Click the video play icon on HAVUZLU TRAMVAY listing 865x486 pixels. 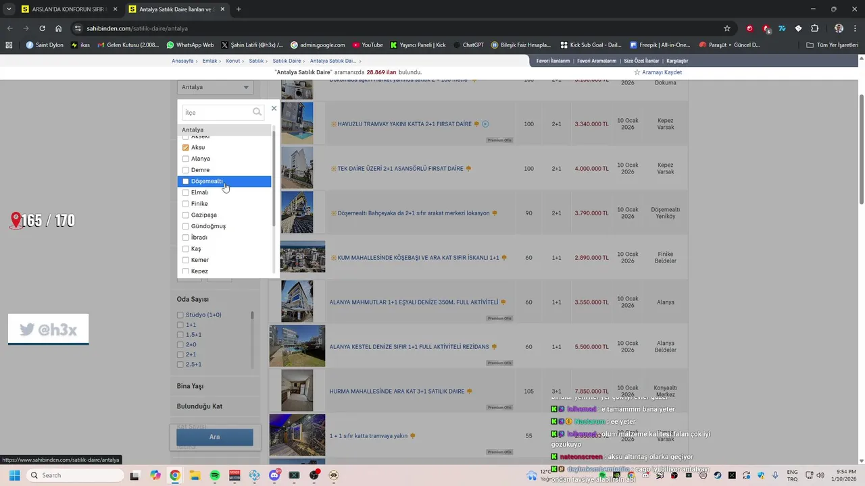485,124
